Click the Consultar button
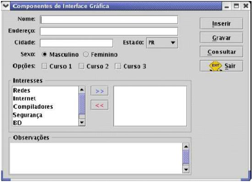The height and width of the screenshot is (183, 252). pos(221,52)
